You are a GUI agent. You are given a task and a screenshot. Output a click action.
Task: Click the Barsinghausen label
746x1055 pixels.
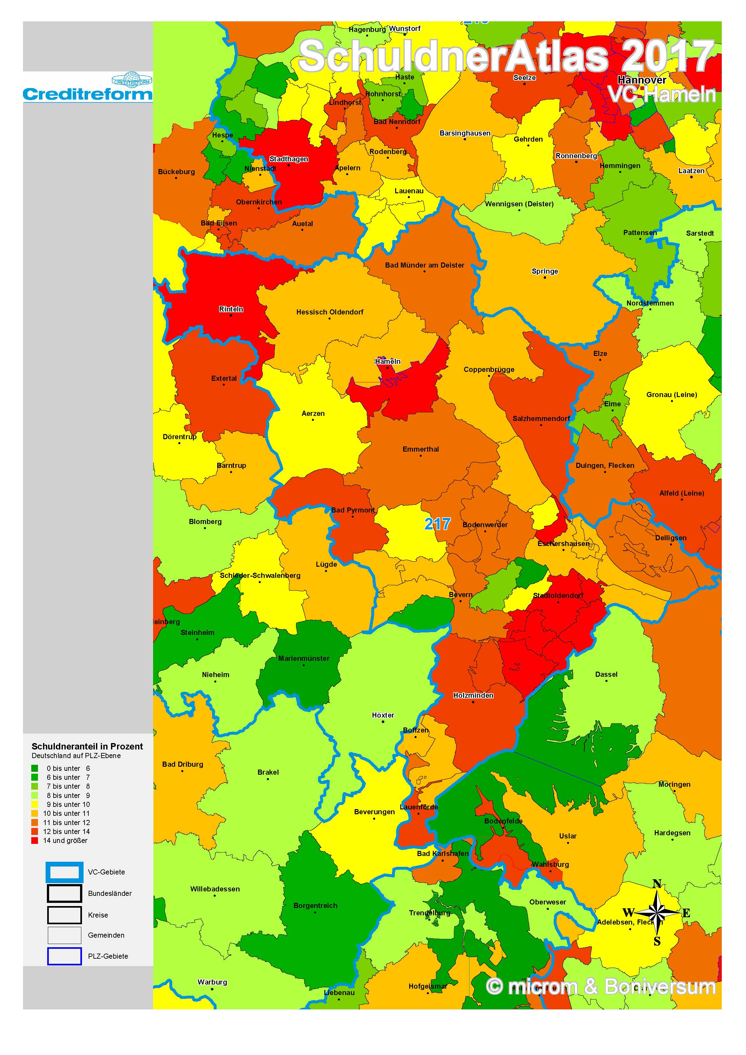click(x=465, y=133)
